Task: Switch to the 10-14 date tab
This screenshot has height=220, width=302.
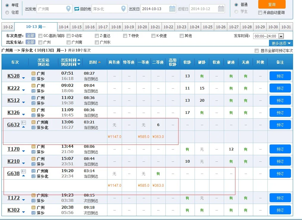Action: [64, 27]
